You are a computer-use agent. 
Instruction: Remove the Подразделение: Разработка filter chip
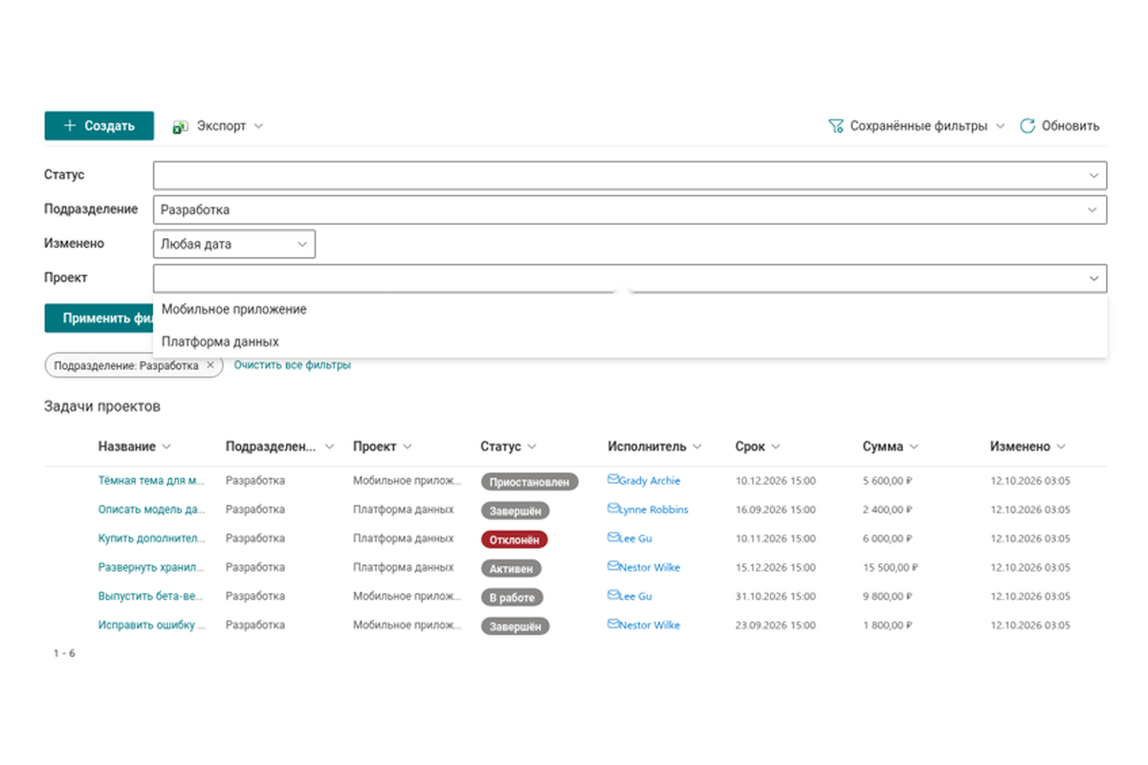click(210, 365)
